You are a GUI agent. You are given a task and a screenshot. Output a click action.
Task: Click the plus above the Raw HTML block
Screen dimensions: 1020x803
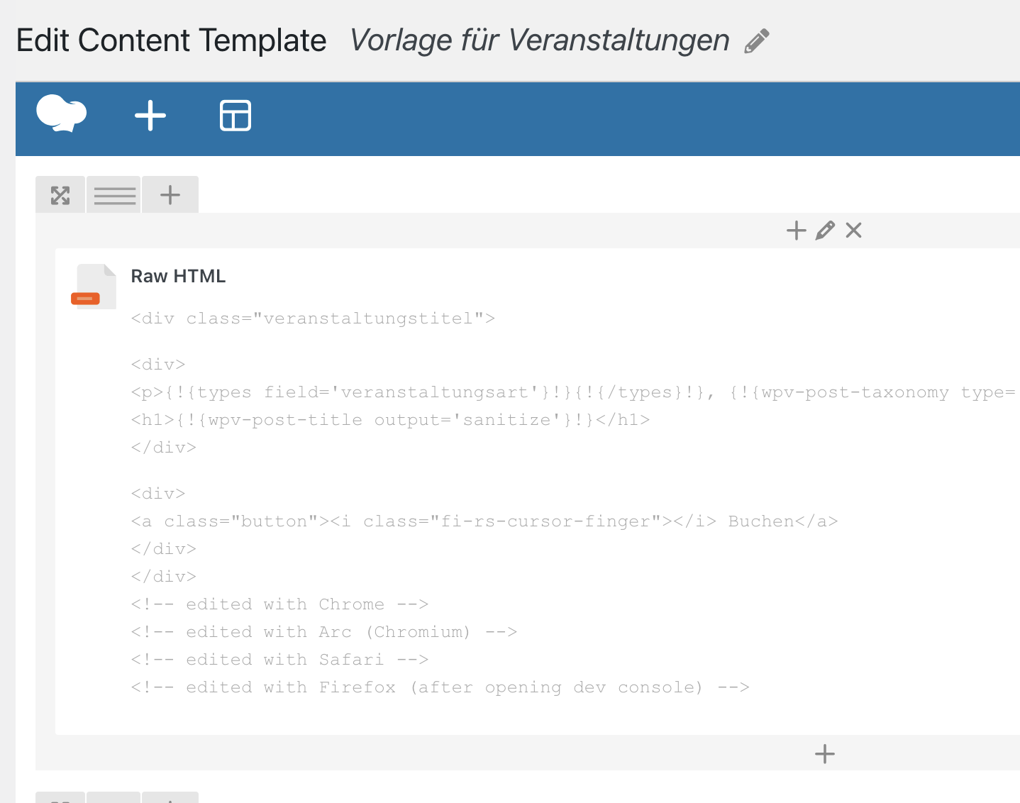pos(797,231)
